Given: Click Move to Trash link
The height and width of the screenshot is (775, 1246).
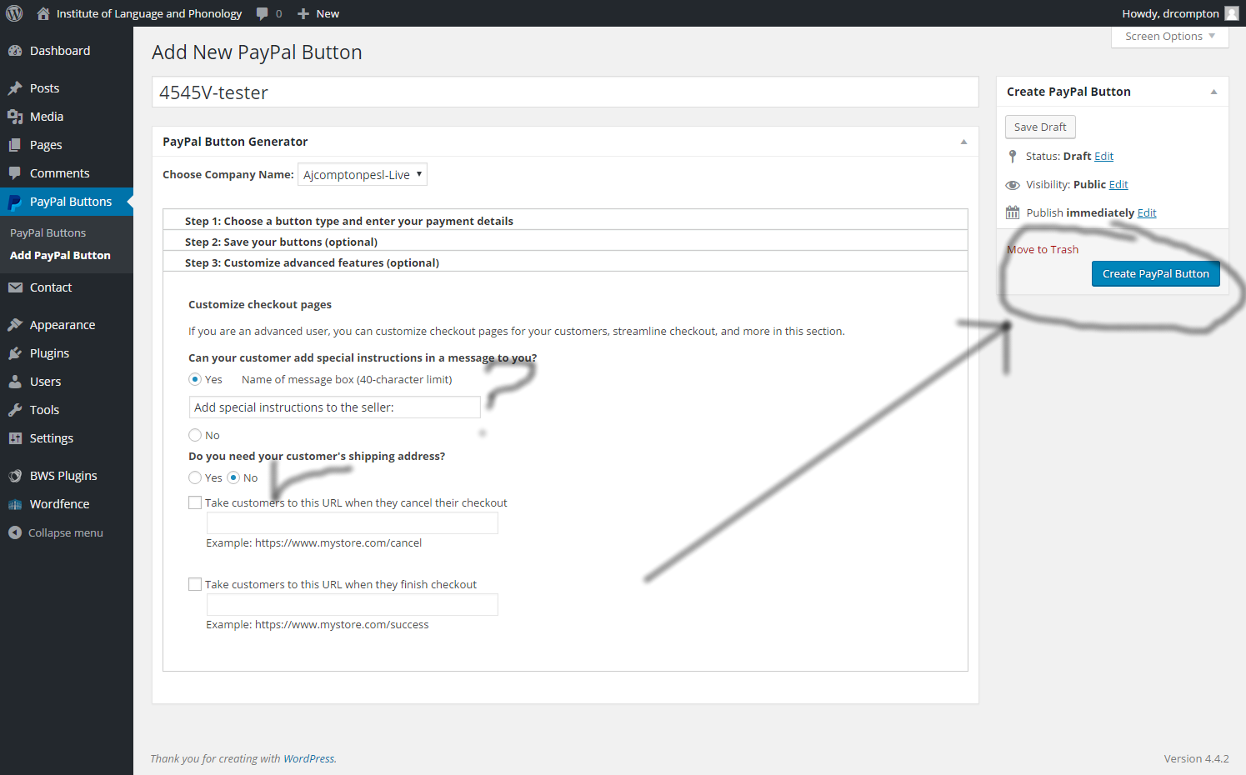Looking at the screenshot, I should (1043, 249).
